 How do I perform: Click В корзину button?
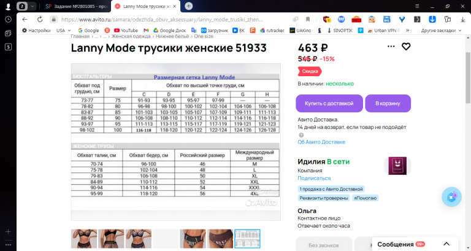[x=388, y=103]
